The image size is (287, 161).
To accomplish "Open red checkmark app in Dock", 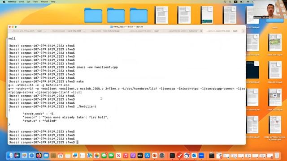I will coord(179,156).
